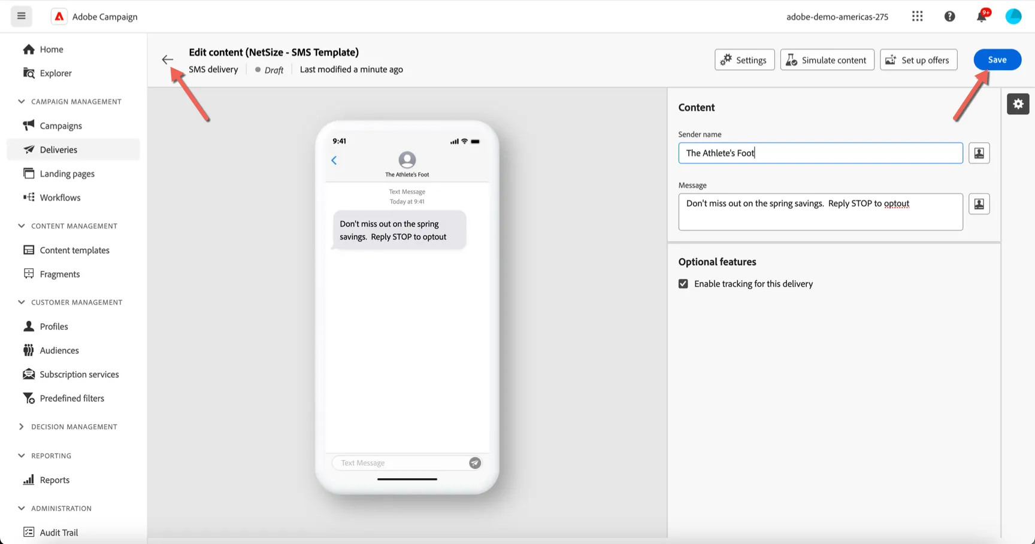Click the send icon in phone preview

pos(474,463)
